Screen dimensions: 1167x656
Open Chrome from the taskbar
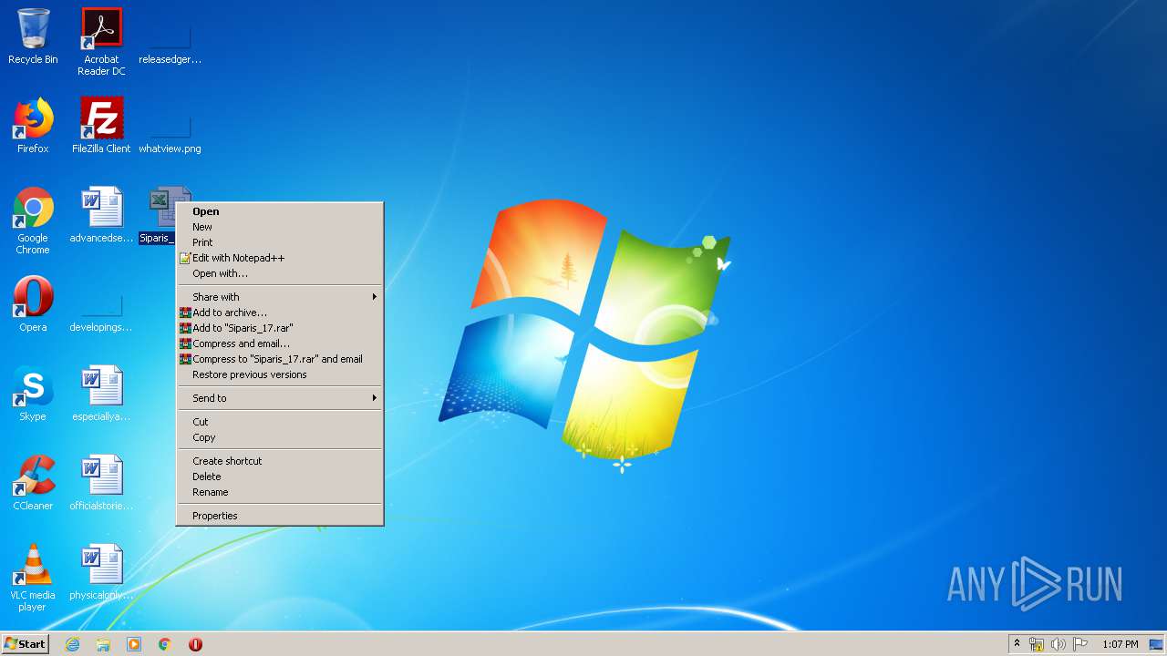click(x=165, y=644)
